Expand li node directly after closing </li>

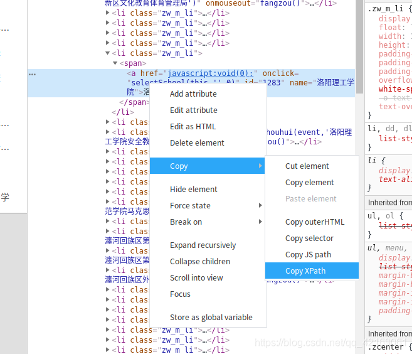(107, 122)
